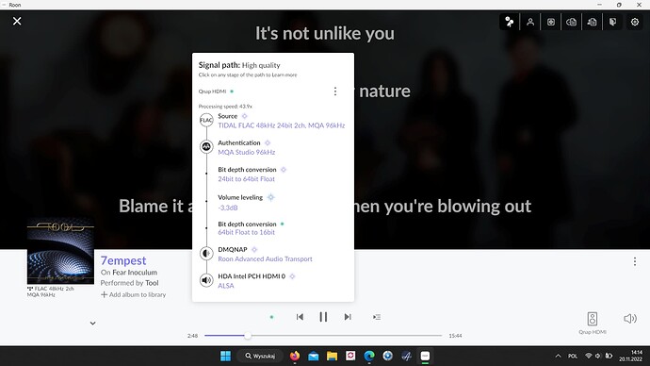Skip to previous track

tap(300, 317)
